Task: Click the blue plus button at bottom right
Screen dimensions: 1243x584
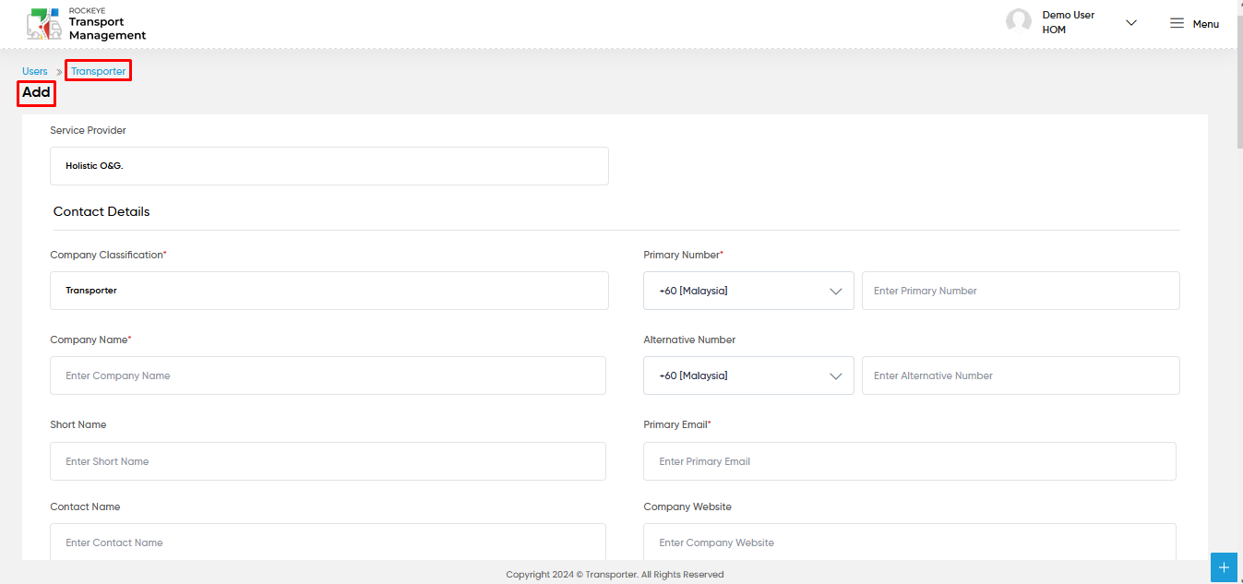Action: click(x=1224, y=567)
